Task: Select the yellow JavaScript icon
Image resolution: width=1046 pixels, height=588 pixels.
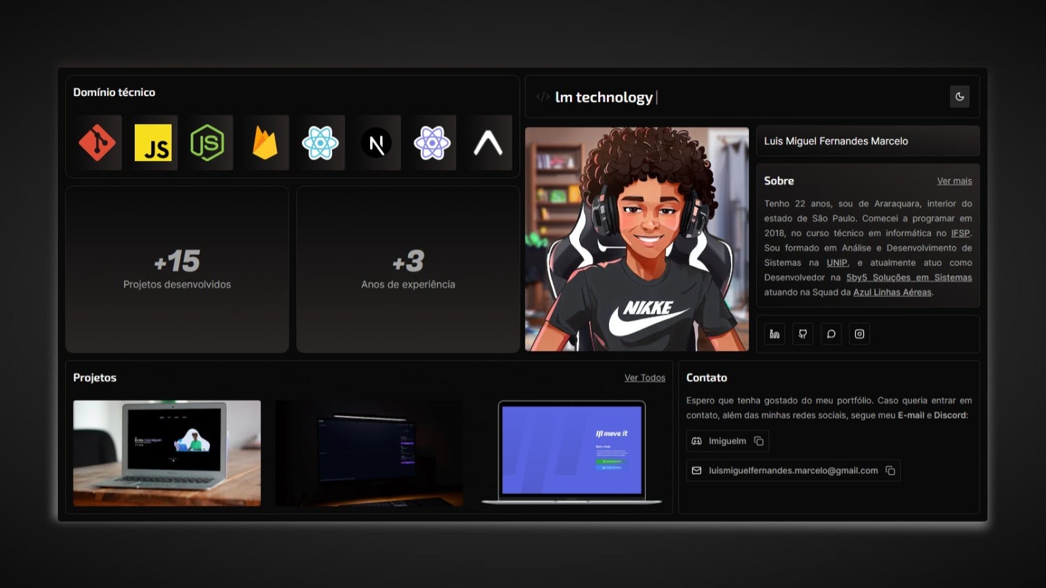Action: [x=153, y=143]
